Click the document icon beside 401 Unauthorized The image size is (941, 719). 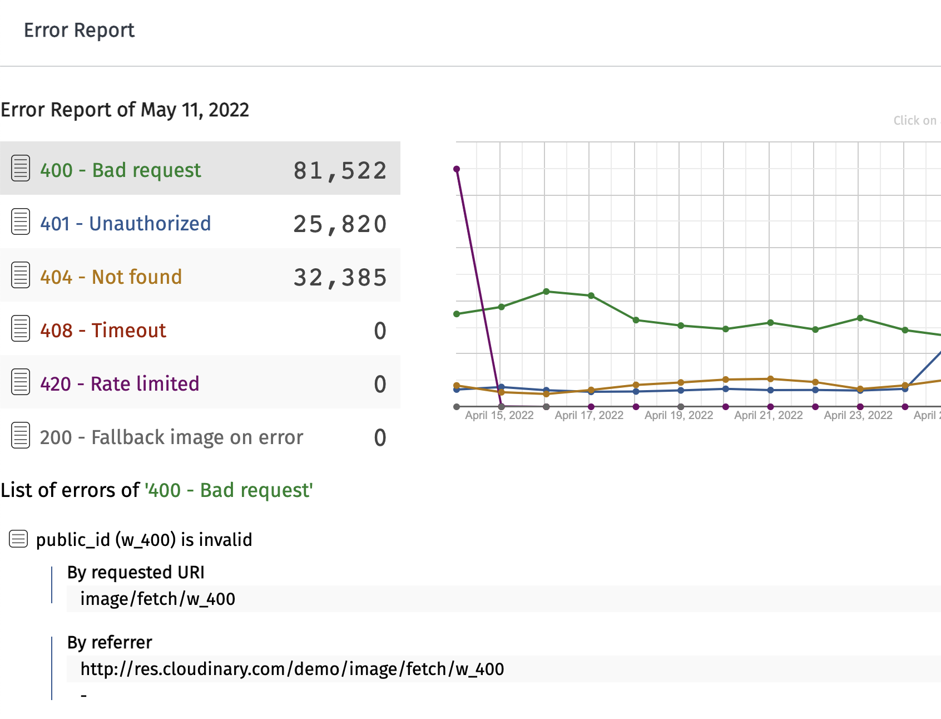21,222
